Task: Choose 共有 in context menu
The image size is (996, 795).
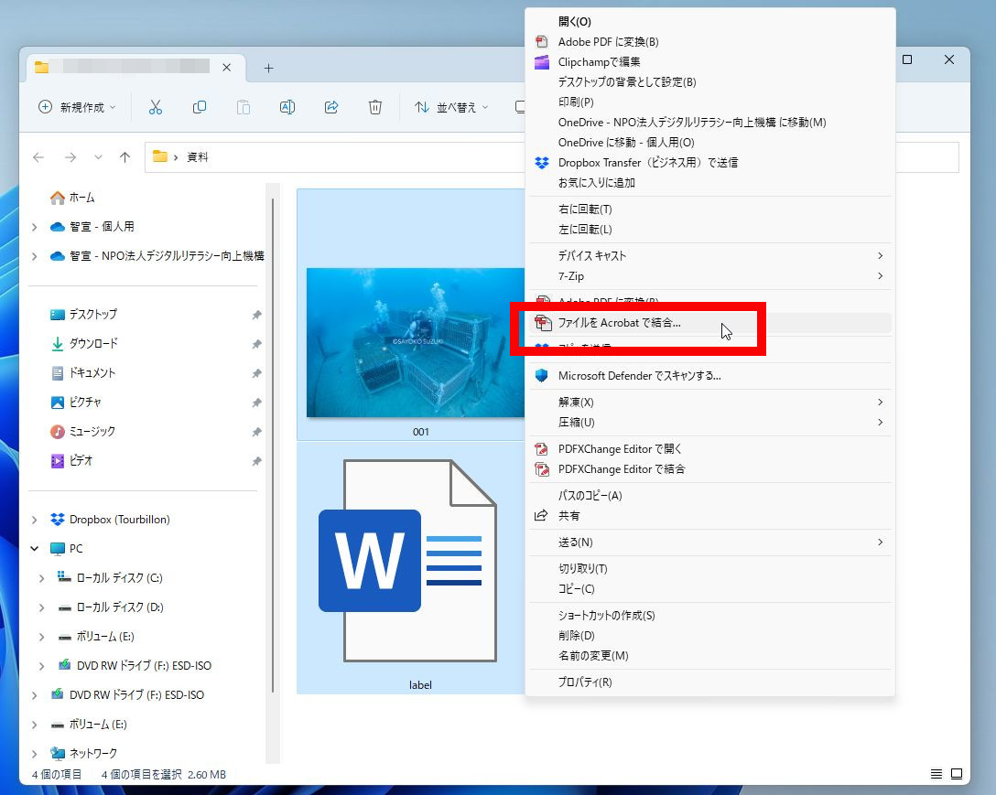Action: [710, 516]
